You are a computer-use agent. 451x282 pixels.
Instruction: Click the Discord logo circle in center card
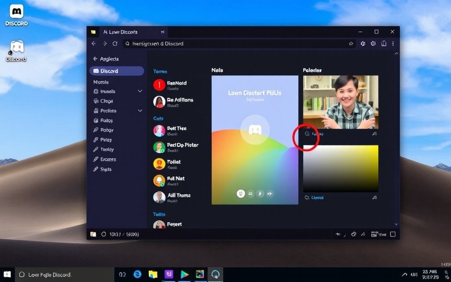[255, 130]
